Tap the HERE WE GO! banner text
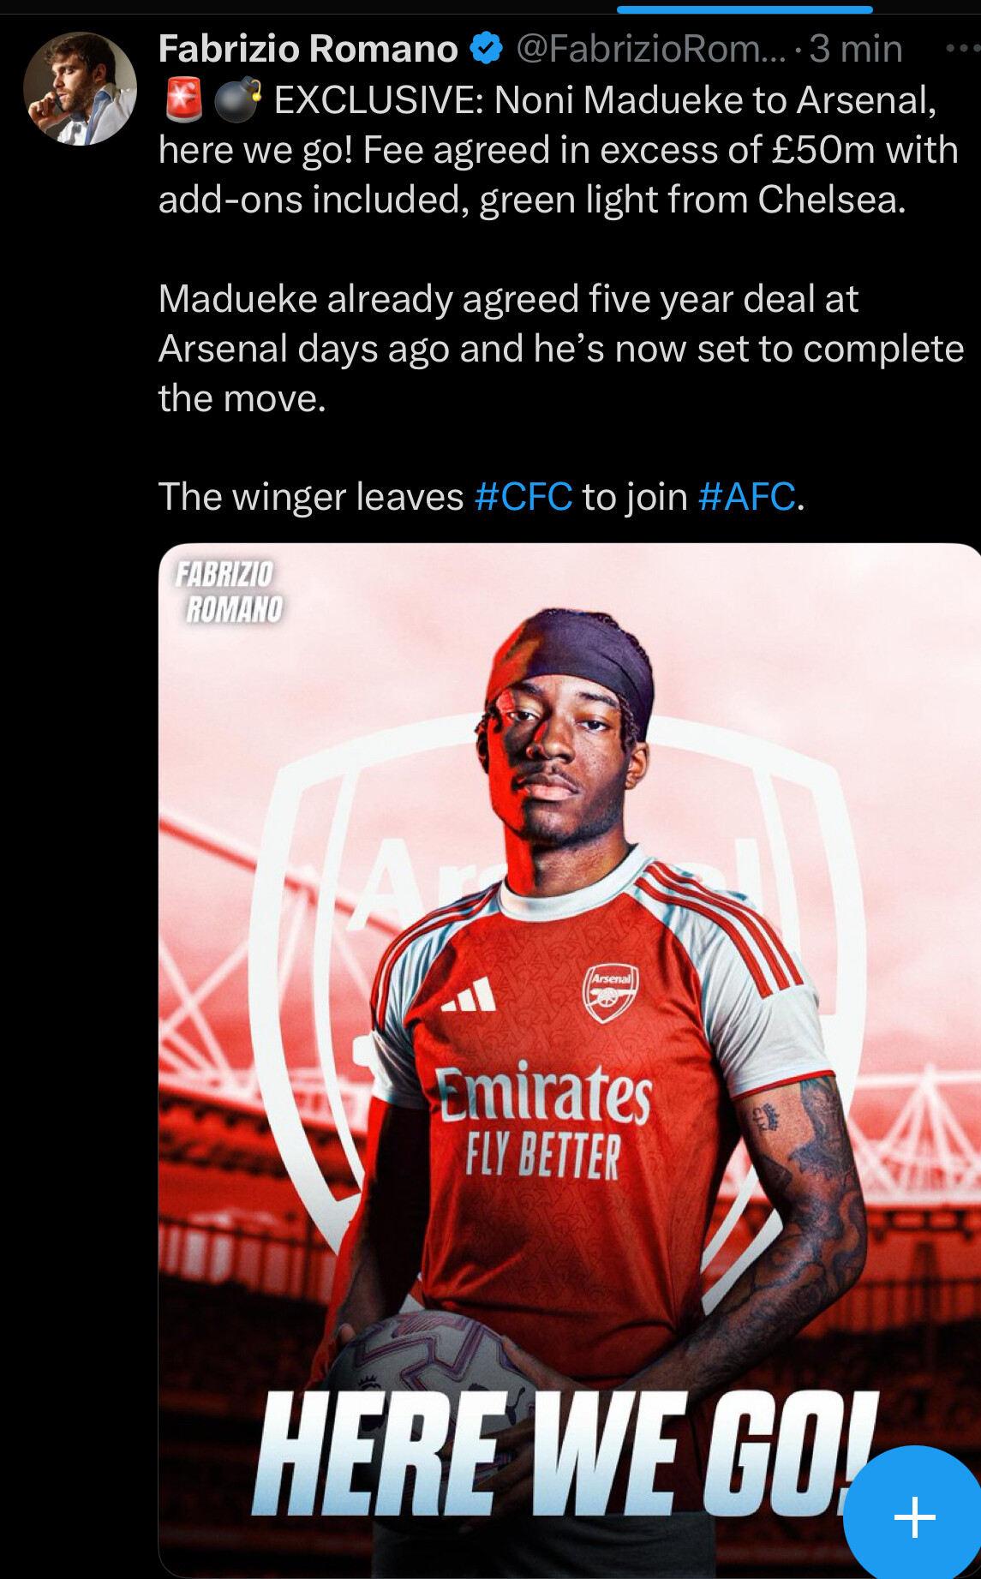 (x=566, y=1454)
